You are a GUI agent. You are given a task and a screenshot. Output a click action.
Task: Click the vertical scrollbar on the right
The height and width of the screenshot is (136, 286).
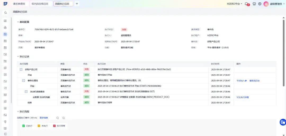coord(283,53)
